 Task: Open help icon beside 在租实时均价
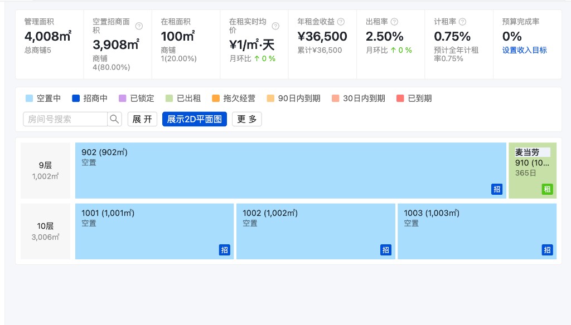point(275,26)
